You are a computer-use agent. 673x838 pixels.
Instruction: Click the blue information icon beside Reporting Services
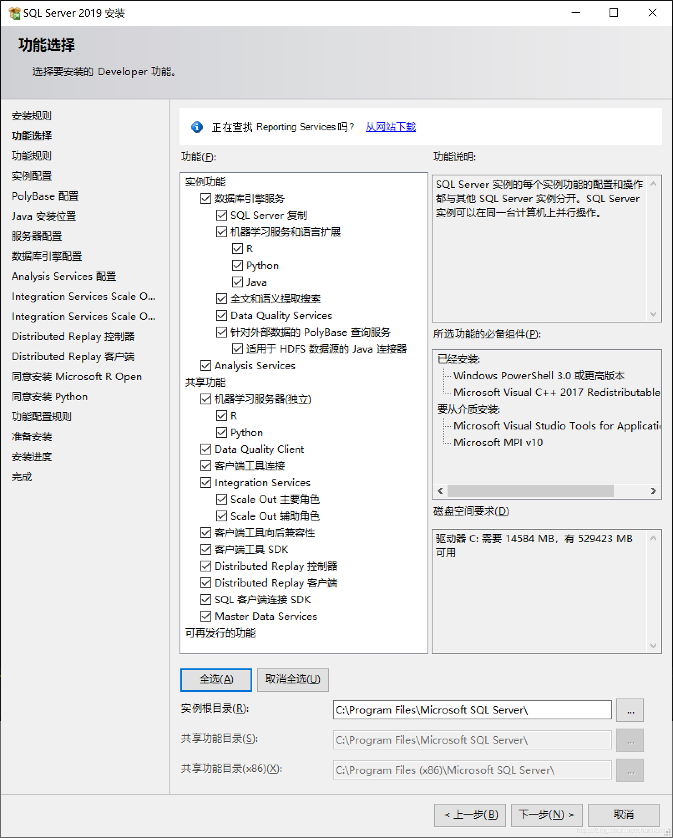(x=197, y=127)
